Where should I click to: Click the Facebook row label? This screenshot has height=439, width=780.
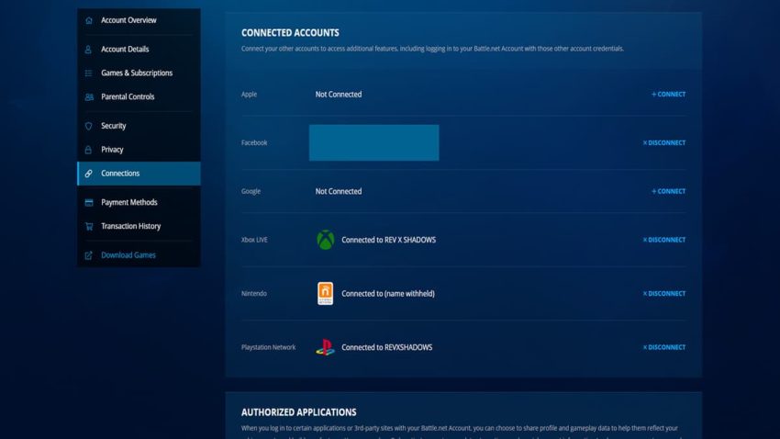pos(254,143)
